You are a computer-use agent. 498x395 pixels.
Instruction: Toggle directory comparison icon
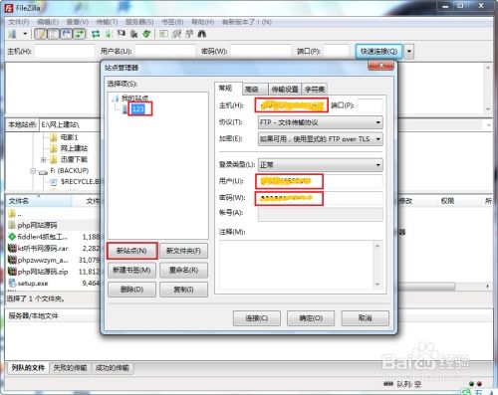point(176,34)
